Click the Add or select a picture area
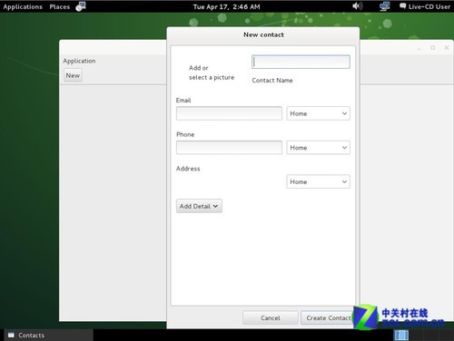The height and width of the screenshot is (341, 454). [x=212, y=73]
